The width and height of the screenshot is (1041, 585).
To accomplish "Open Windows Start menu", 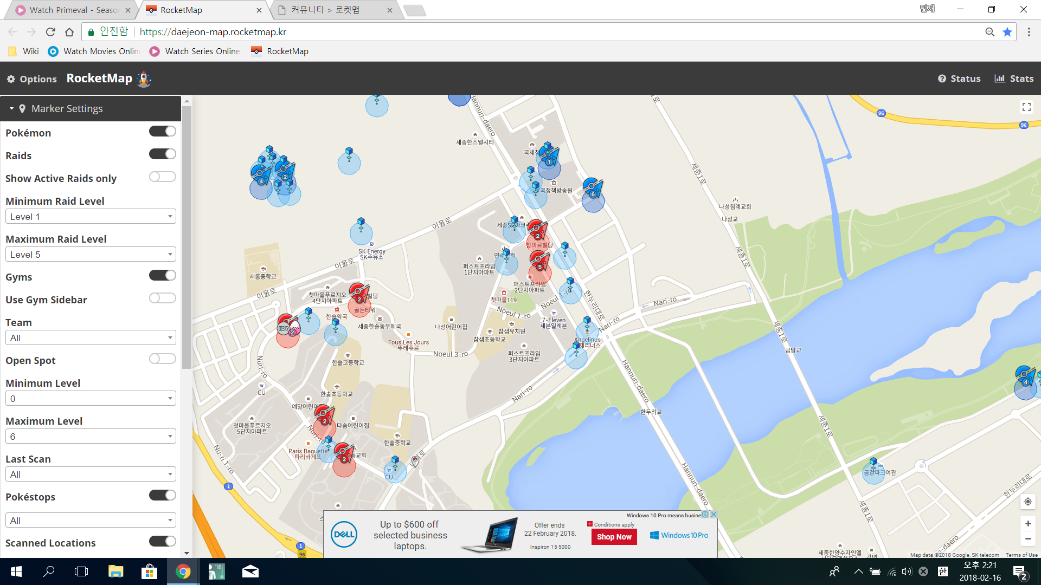I will coord(16,571).
